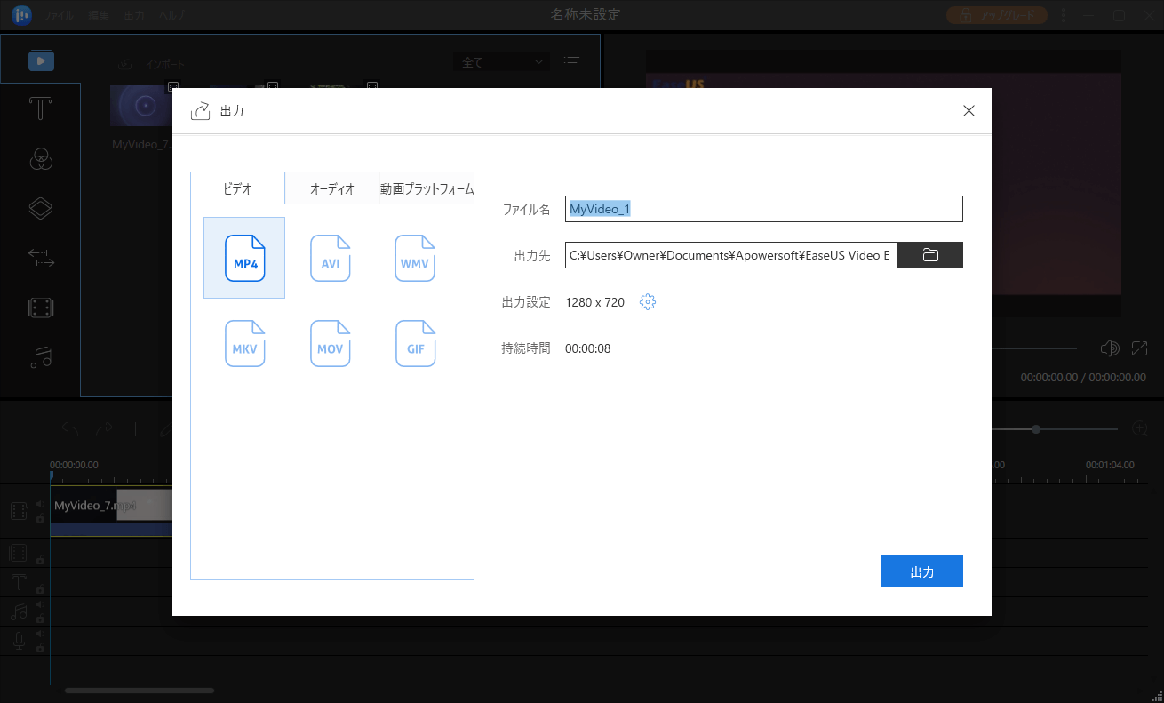Zoom in the timeline with plus icon
Image resolution: width=1164 pixels, height=703 pixels.
1140,429
